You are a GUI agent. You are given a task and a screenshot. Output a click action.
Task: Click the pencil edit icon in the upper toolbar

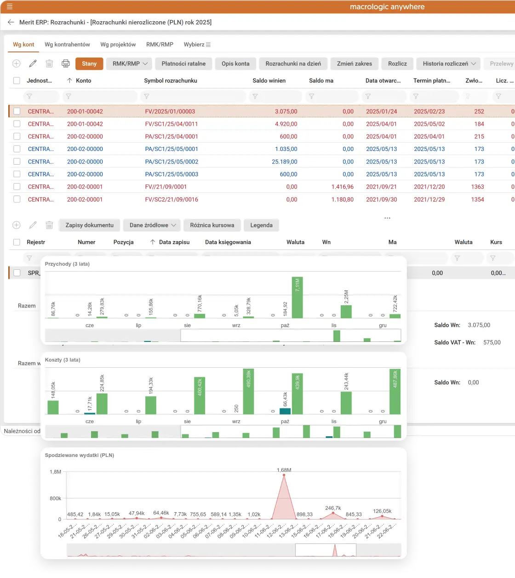coord(33,64)
